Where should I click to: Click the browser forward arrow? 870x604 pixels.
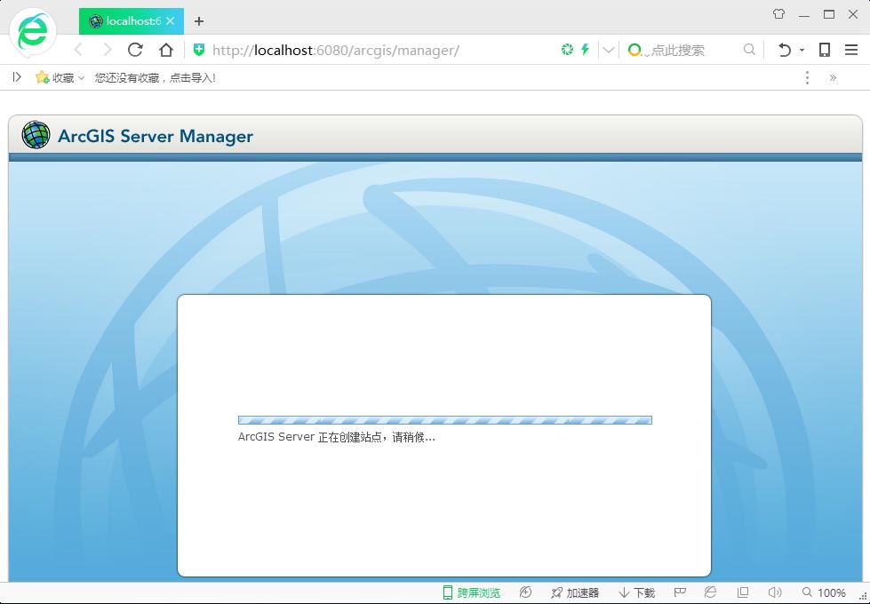coord(108,50)
